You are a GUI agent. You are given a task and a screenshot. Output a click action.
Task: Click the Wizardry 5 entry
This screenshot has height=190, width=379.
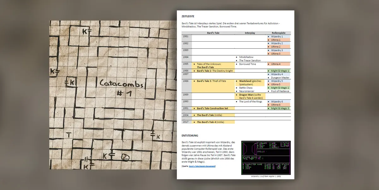(x=277, y=81)
